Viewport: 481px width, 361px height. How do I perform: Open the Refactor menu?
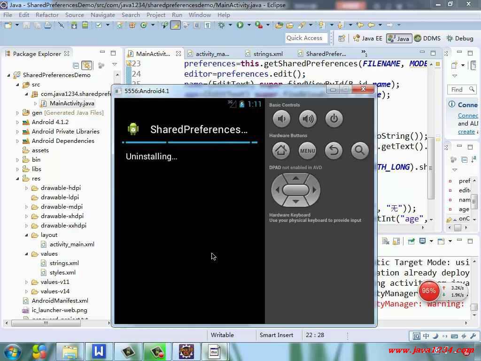(47, 15)
